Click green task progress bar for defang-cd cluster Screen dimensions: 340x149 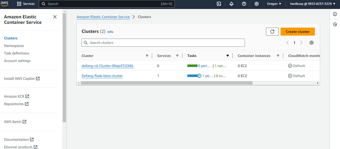(192, 66)
